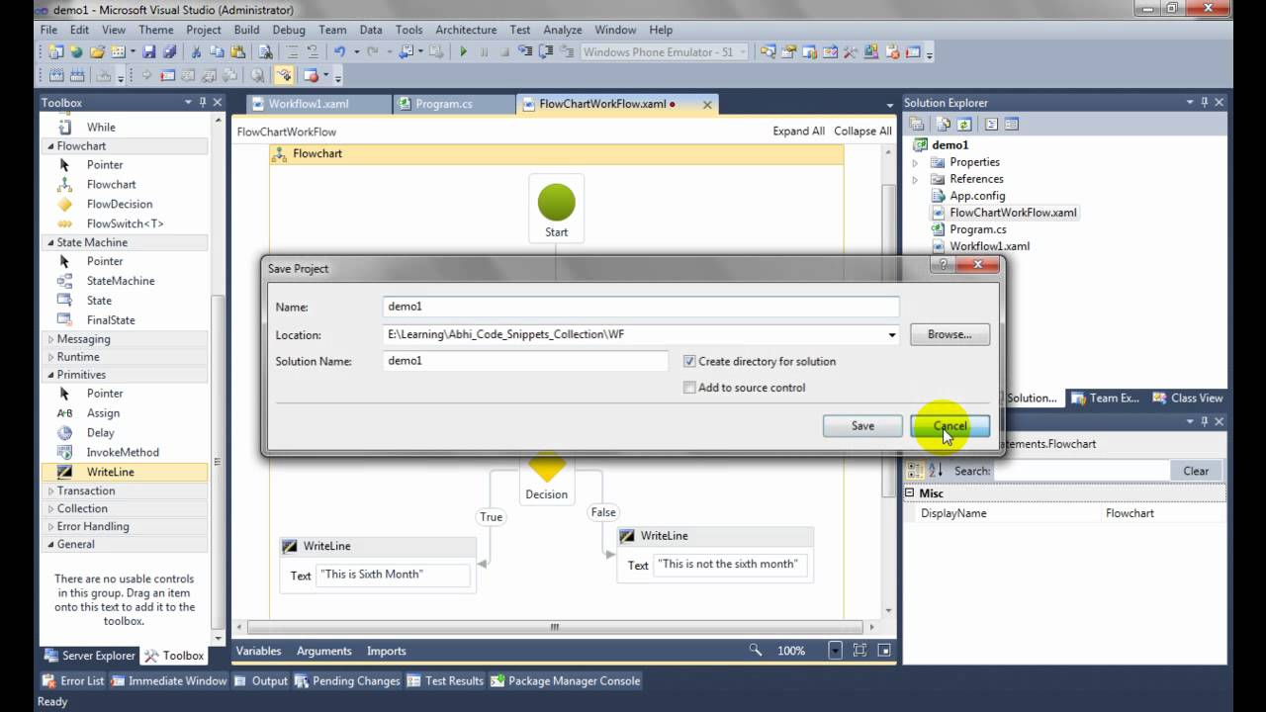
Task: Check the Add to source control box
Action: 689,388
